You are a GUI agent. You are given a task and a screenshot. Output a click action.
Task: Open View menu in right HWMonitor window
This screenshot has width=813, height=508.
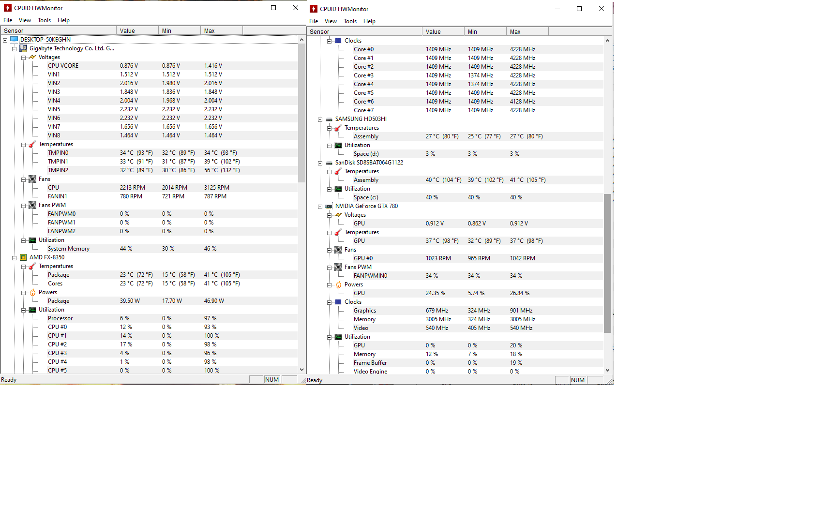[x=331, y=21]
